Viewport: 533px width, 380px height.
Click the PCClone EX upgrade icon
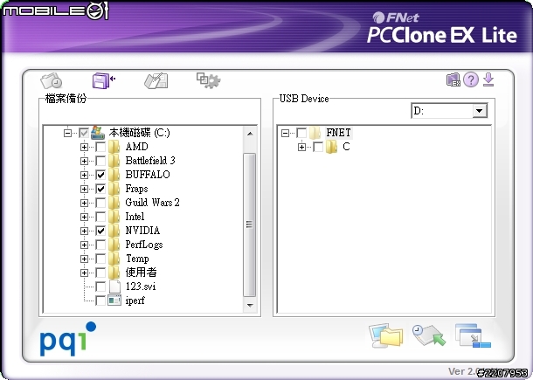pyautogui.click(x=453, y=79)
